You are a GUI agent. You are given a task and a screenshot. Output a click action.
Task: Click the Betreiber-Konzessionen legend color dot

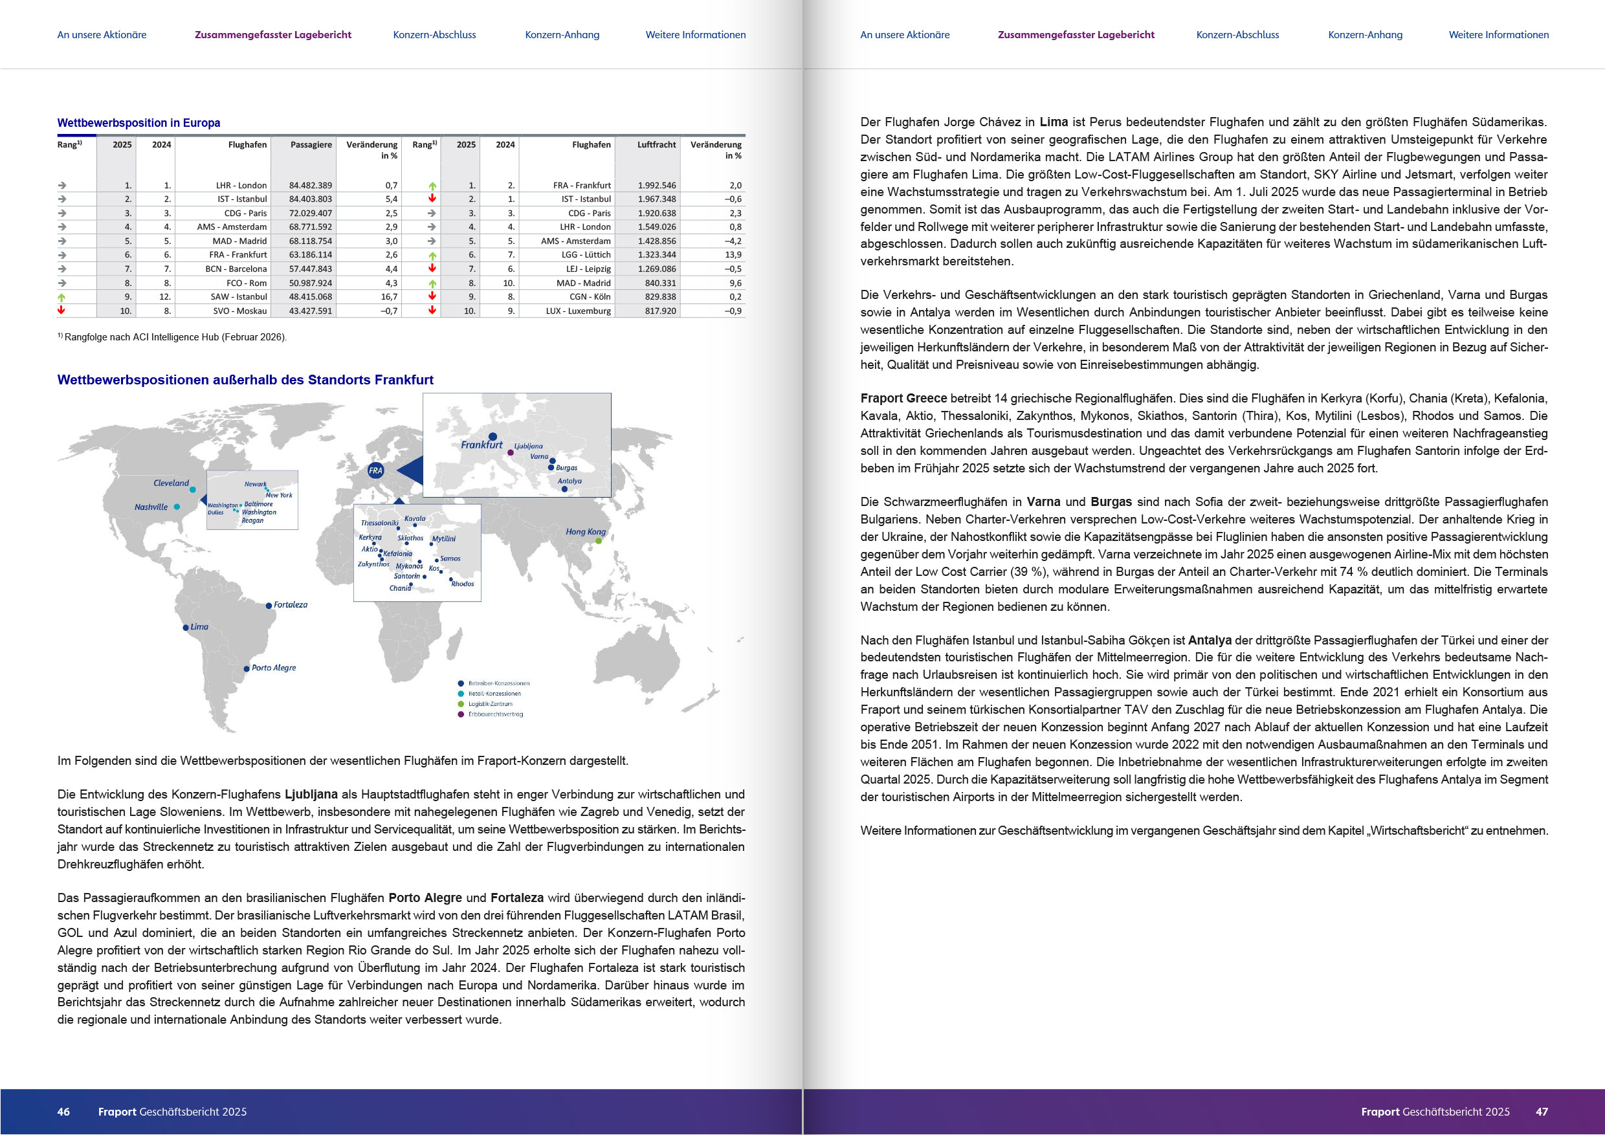point(461,683)
